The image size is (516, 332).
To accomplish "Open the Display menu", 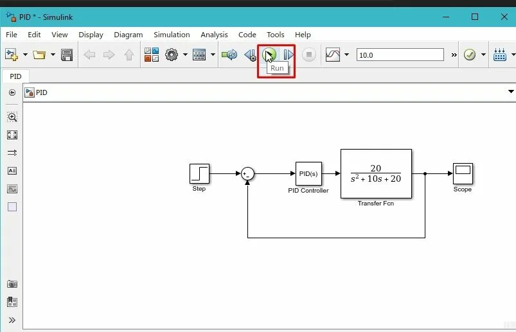I will pos(91,35).
